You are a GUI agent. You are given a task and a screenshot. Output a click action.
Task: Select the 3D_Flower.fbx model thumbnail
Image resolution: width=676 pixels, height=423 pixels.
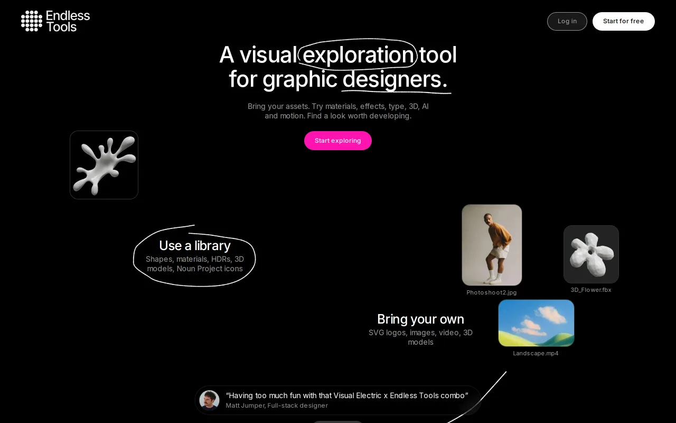(x=591, y=254)
